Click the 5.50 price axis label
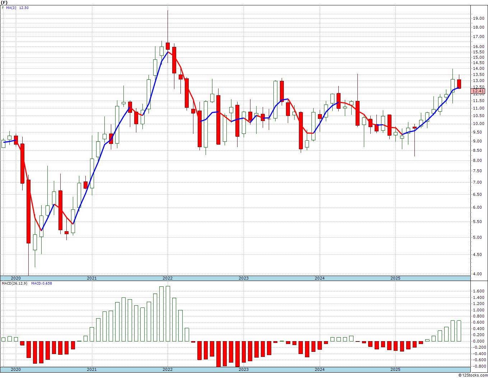Image resolution: width=488 pixels, height=378 pixels. 477,222
